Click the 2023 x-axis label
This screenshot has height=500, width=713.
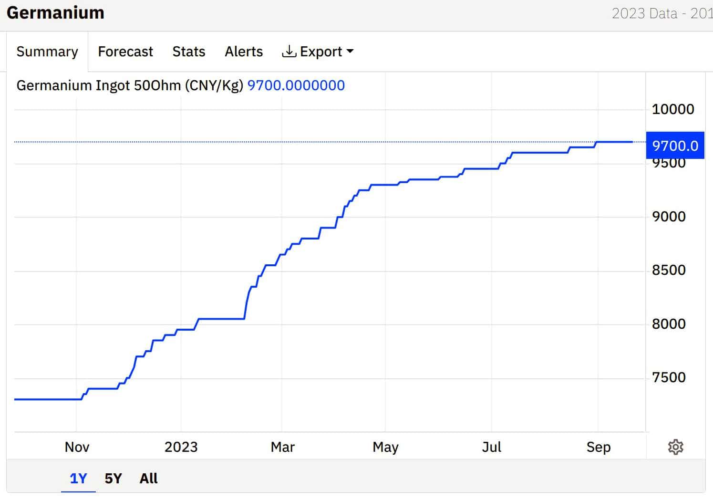pyautogui.click(x=181, y=447)
